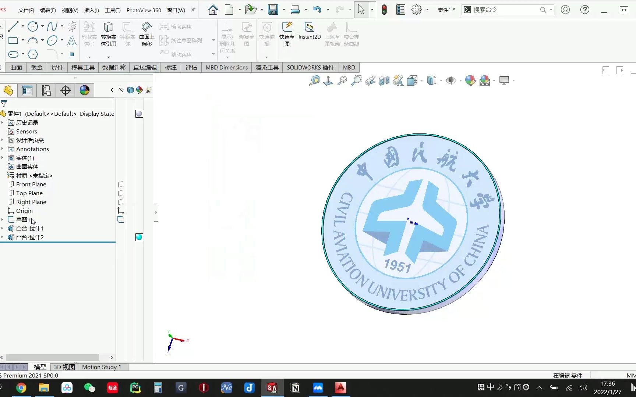Toggle Front Plane visibility icon
Screen dimensions: 636x397
coord(121,184)
